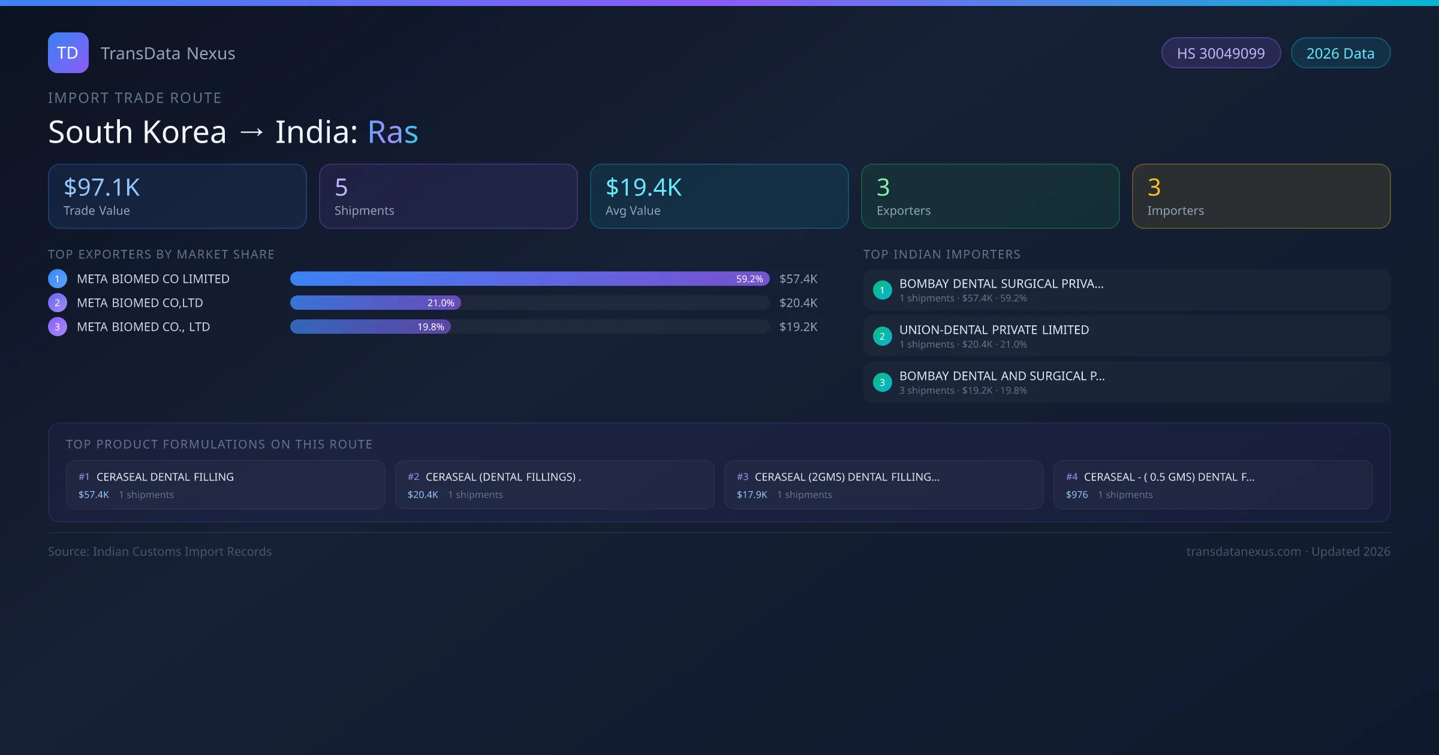Select the 5 Shipments stat card
1439x755 pixels.
448,197
